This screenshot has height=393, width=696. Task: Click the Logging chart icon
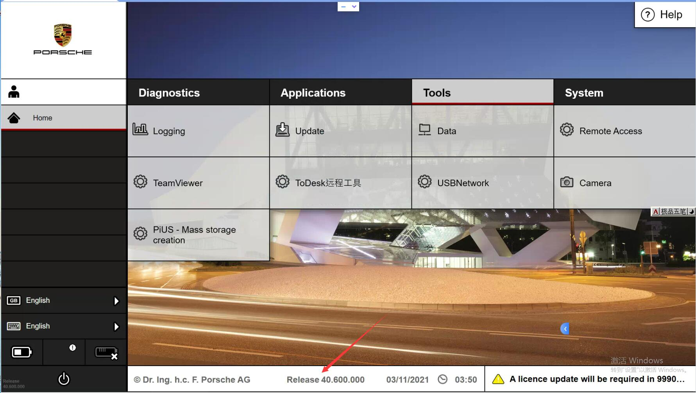pyautogui.click(x=140, y=129)
